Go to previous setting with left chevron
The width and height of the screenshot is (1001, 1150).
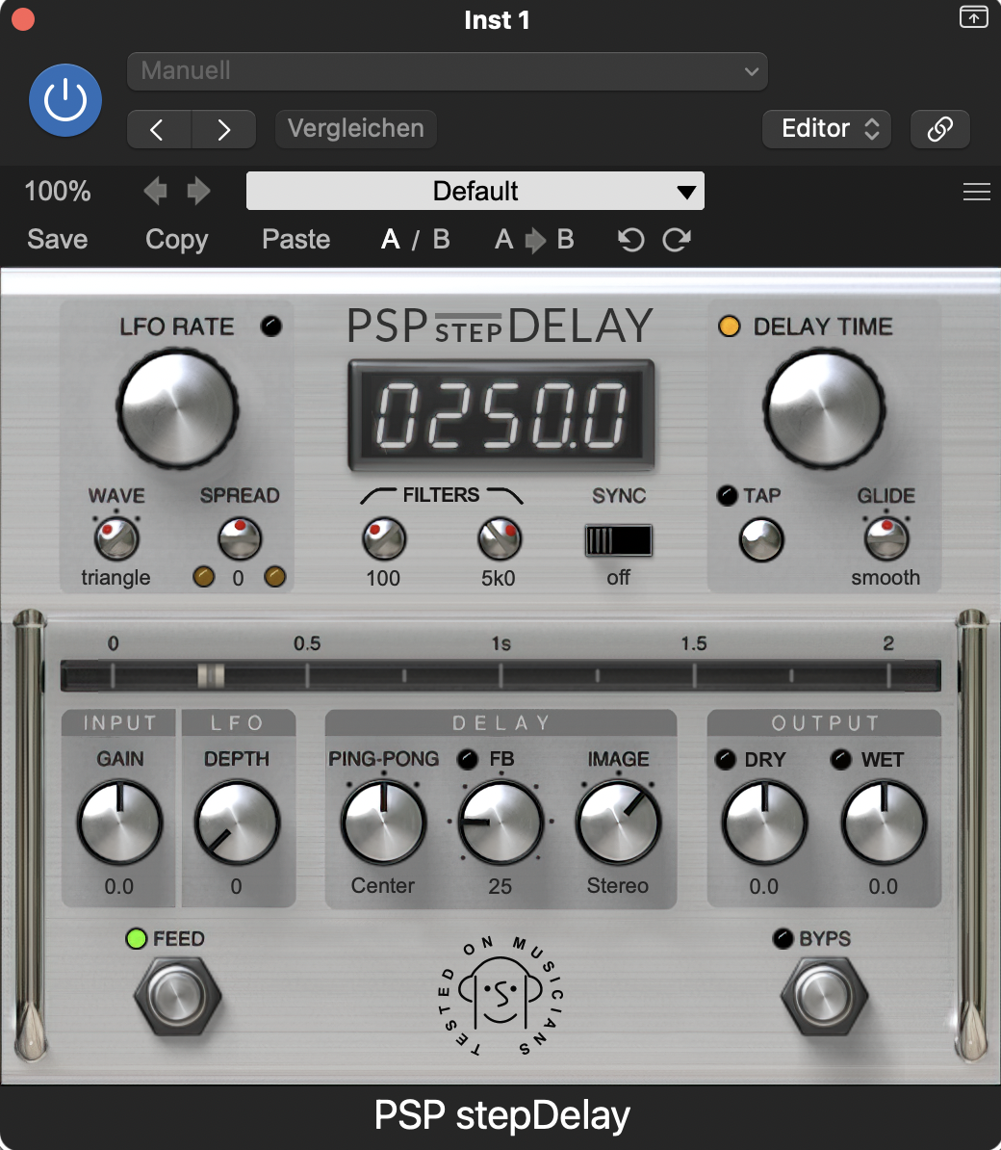(158, 130)
